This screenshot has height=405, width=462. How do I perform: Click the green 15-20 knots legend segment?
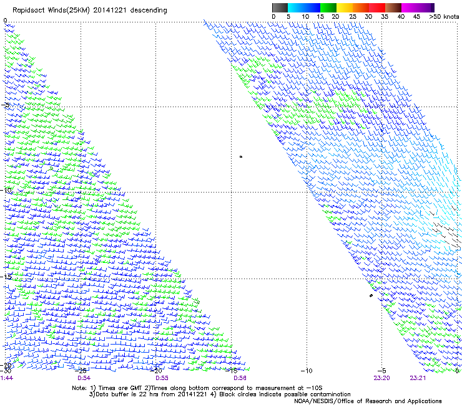coord(328,7)
